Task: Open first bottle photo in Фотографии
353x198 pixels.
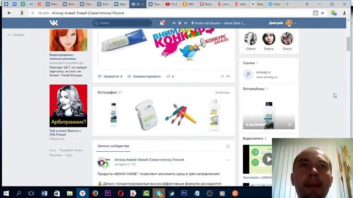Action: click(114, 115)
